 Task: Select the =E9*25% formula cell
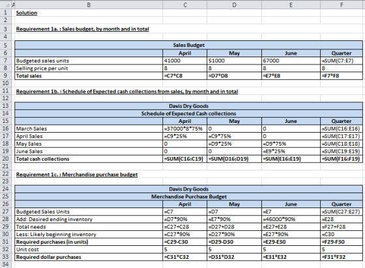point(291,151)
